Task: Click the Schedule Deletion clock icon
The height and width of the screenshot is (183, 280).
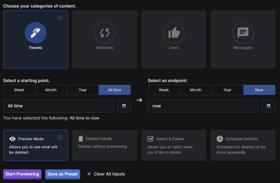Action: click(220, 139)
